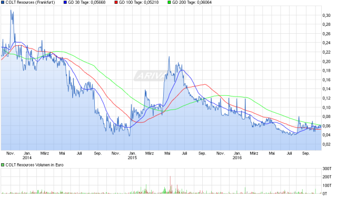337x197 pixels.
Task: Click the 0,10 price axis label
Action: click(326, 107)
